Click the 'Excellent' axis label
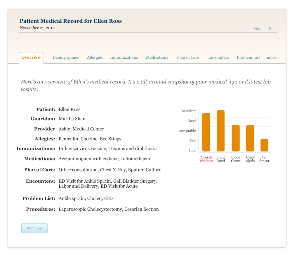The height and width of the screenshot is (258, 292). coord(188,111)
